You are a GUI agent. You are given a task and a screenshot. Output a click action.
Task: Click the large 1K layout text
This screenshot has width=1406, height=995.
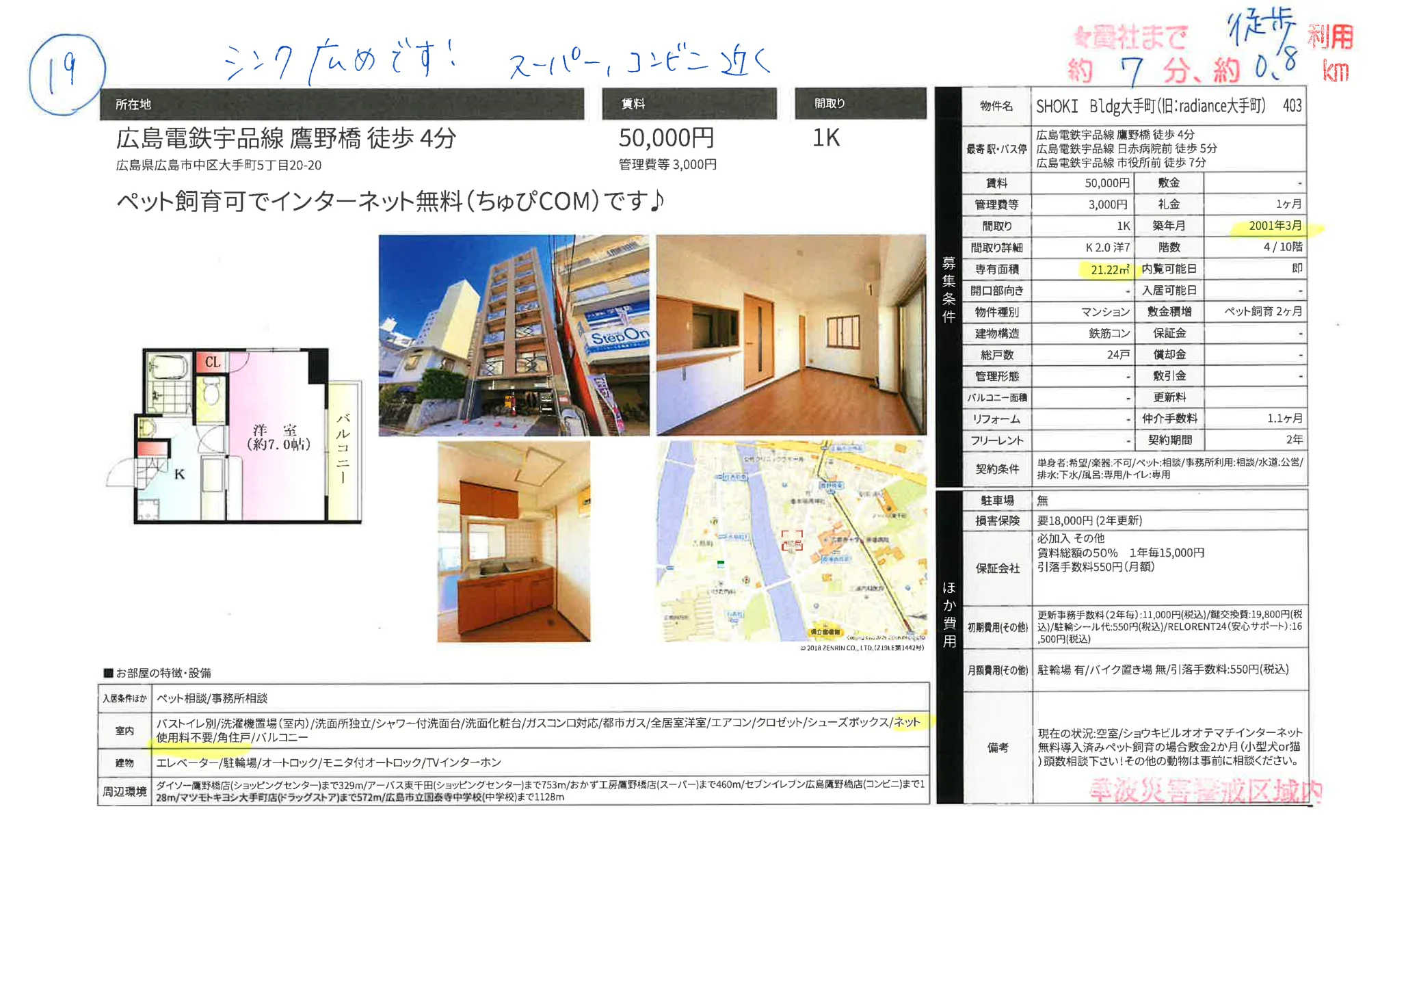pos(825,138)
